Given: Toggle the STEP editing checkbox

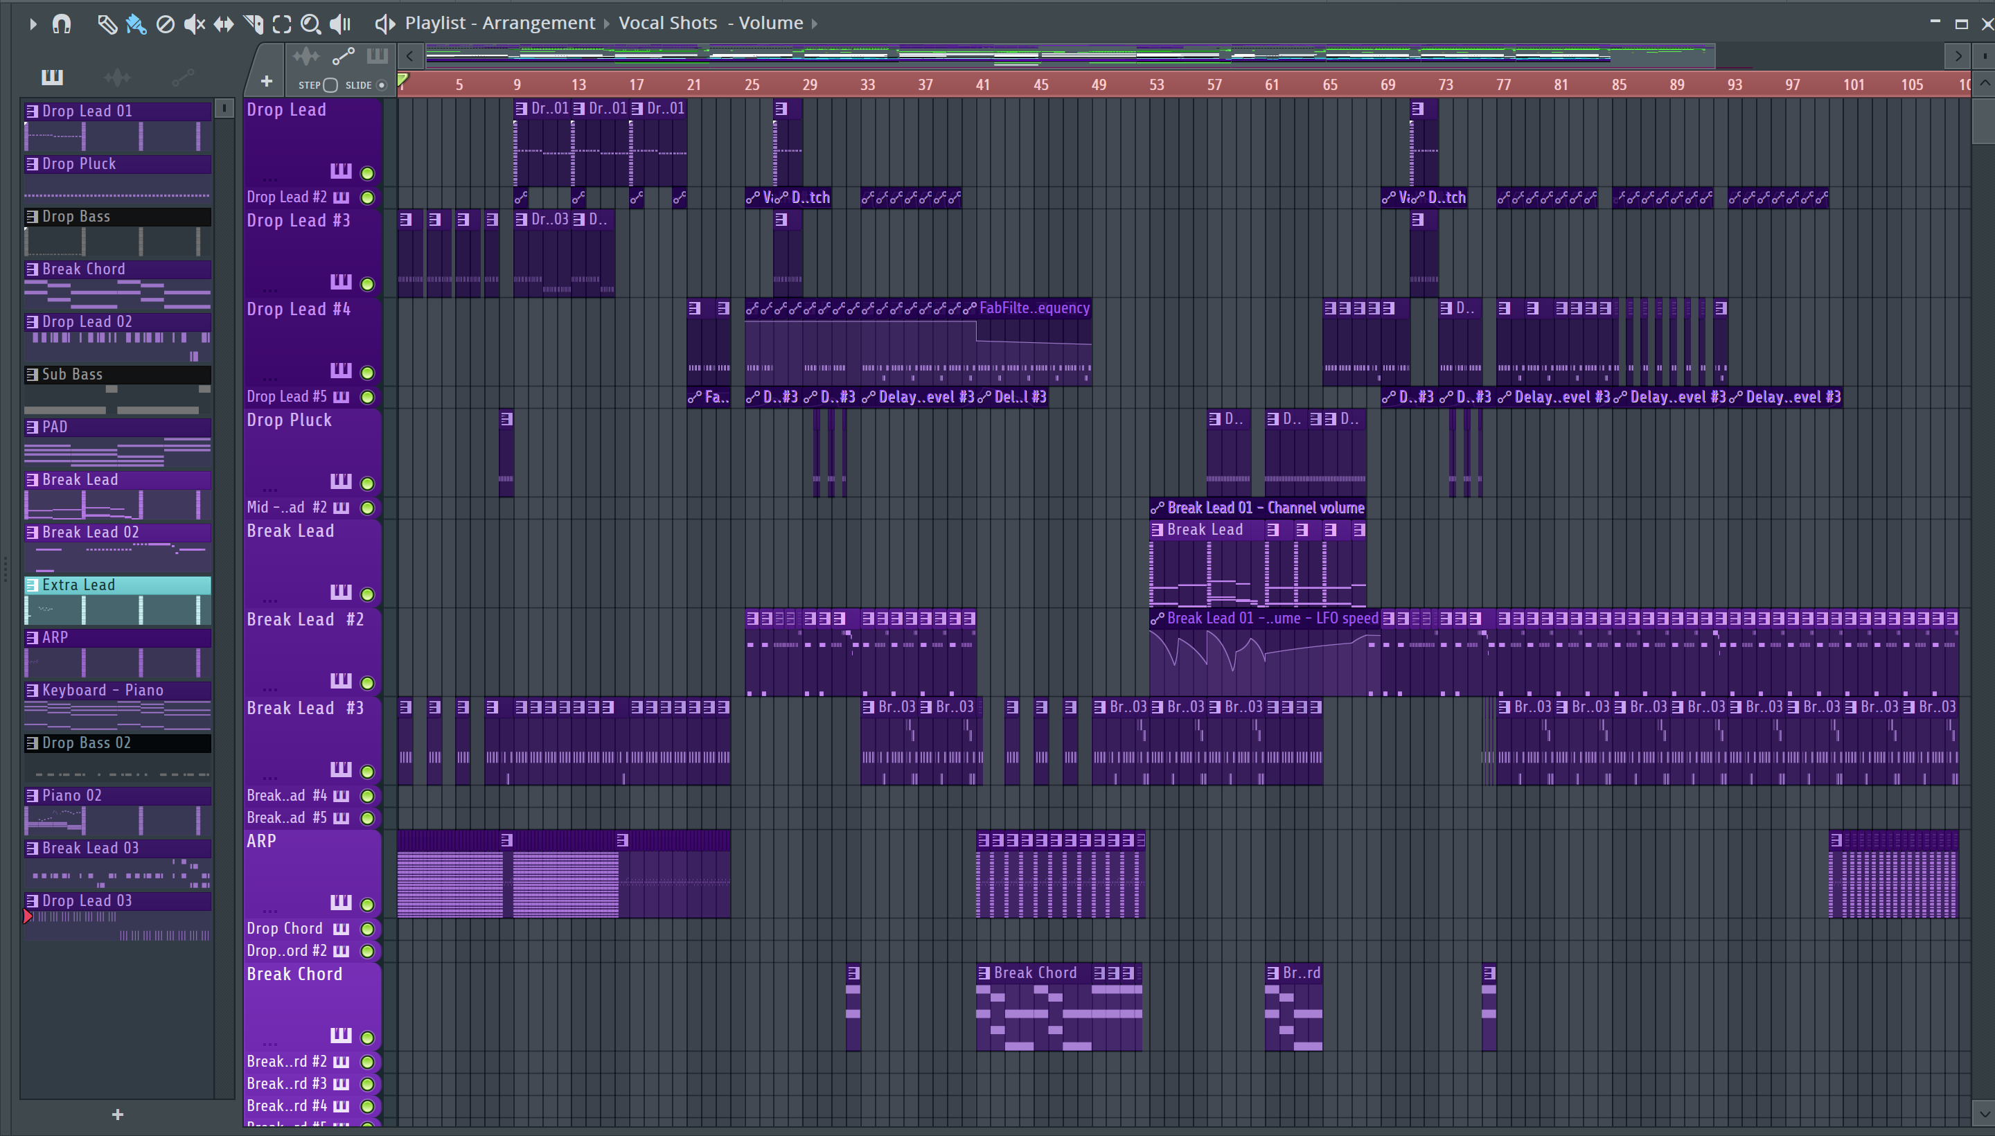Looking at the screenshot, I should pyautogui.click(x=330, y=85).
